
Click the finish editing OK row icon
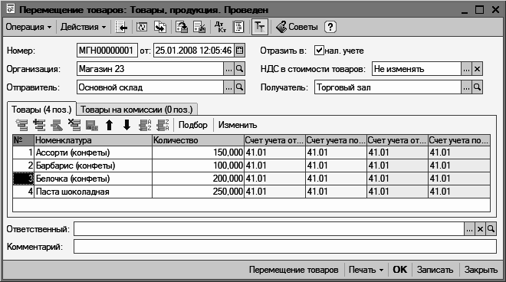point(92,125)
